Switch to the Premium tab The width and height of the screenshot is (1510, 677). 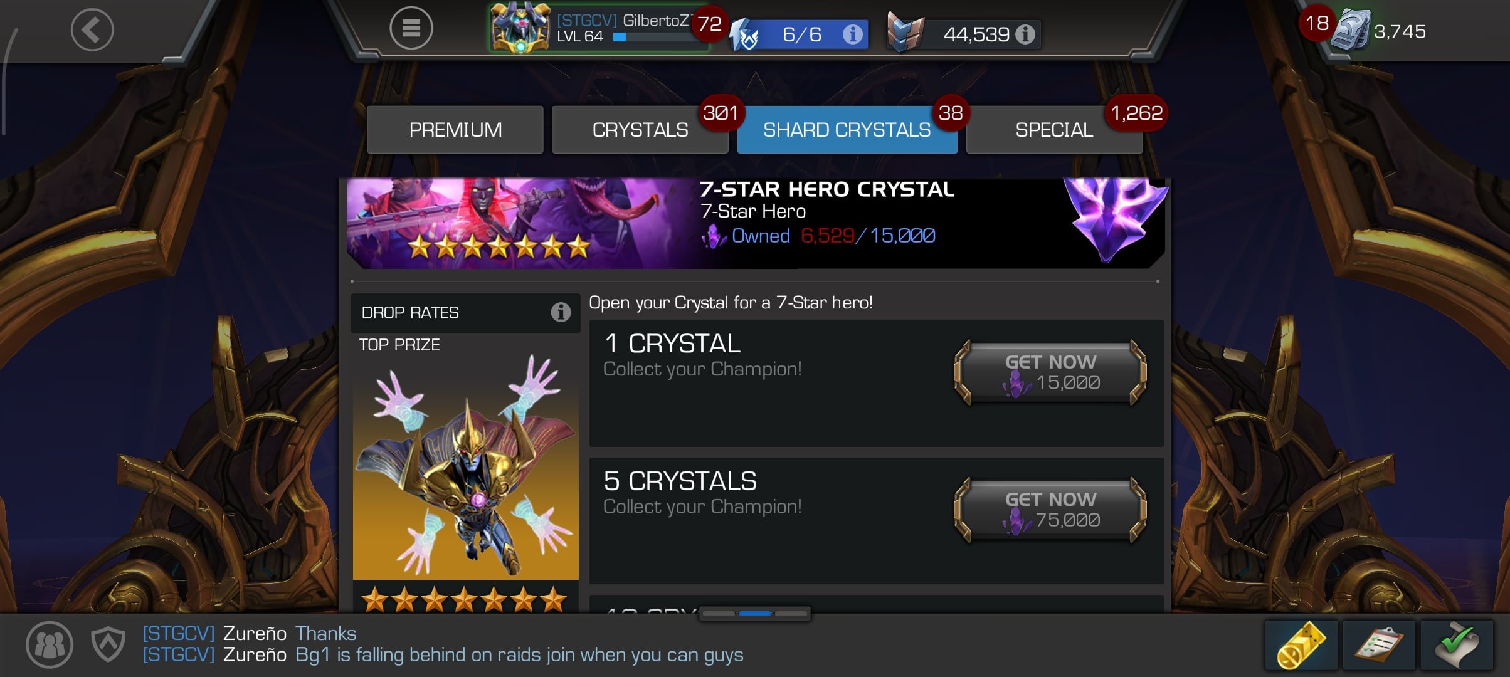tap(455, 130)
